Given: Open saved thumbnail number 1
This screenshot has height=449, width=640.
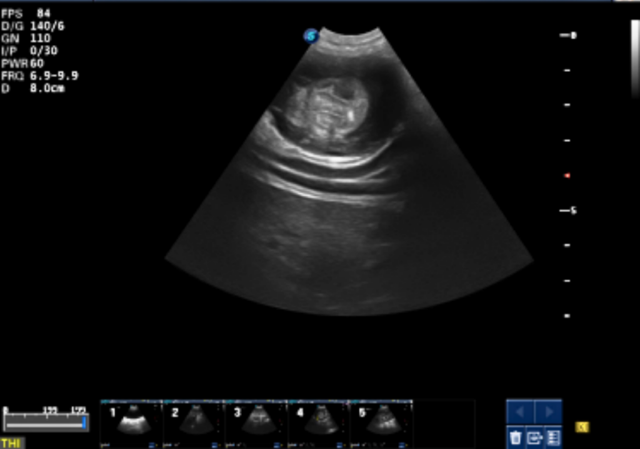Looking at the screenshot, I should (131, 424).
